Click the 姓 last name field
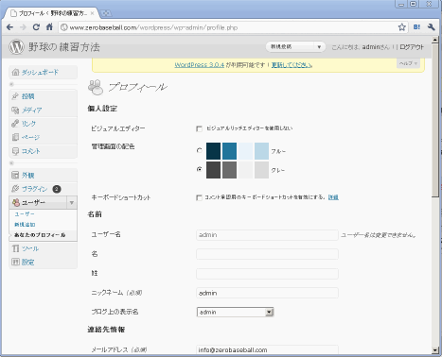The image size is (442, 357). coord(267,274)
